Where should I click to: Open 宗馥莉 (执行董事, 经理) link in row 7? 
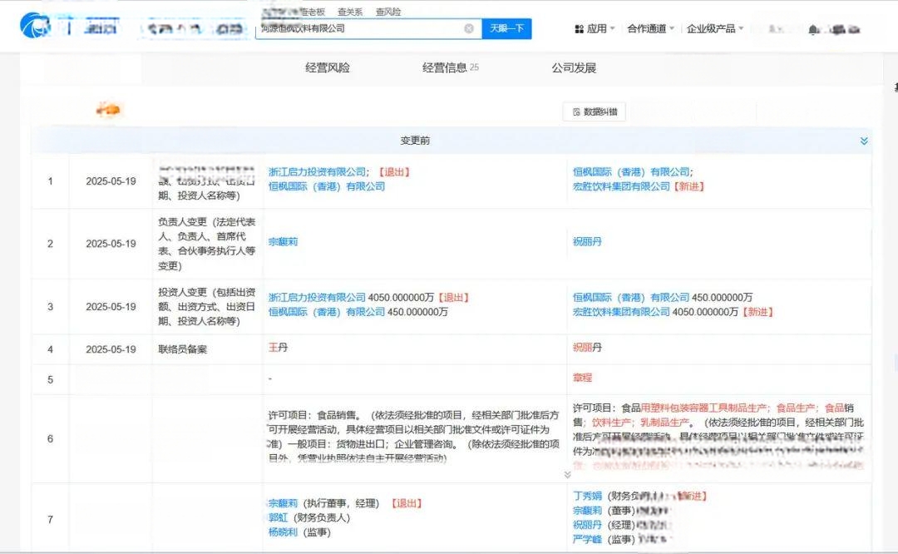tap(283, 503)
